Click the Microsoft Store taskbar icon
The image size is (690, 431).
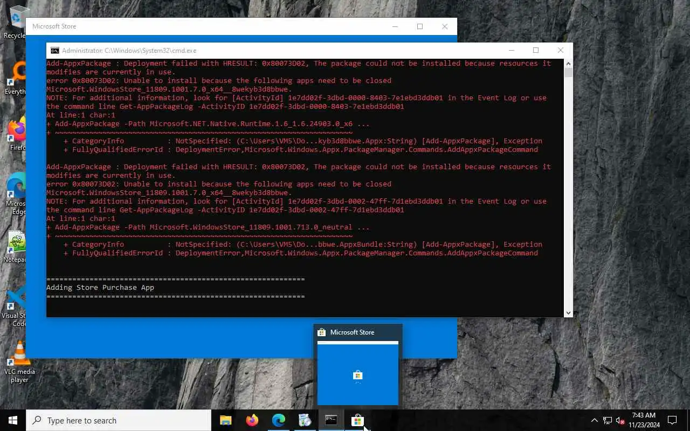coord(357,420)
